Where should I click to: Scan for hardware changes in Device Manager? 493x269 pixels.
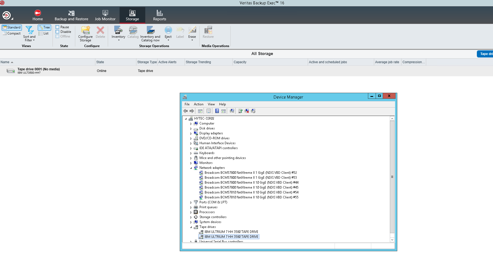[x=232, y=111]
